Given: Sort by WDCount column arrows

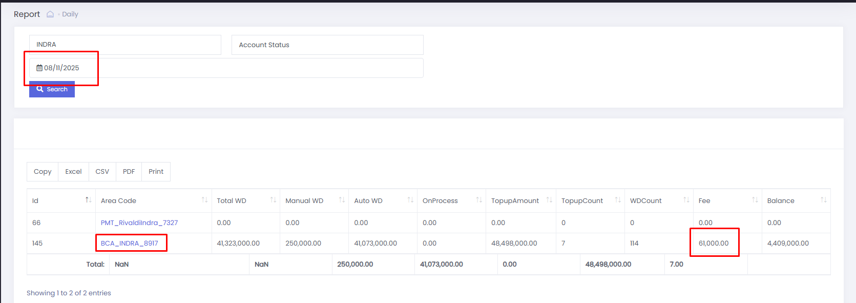Looking at the screenshot, I should pos(686,200).
